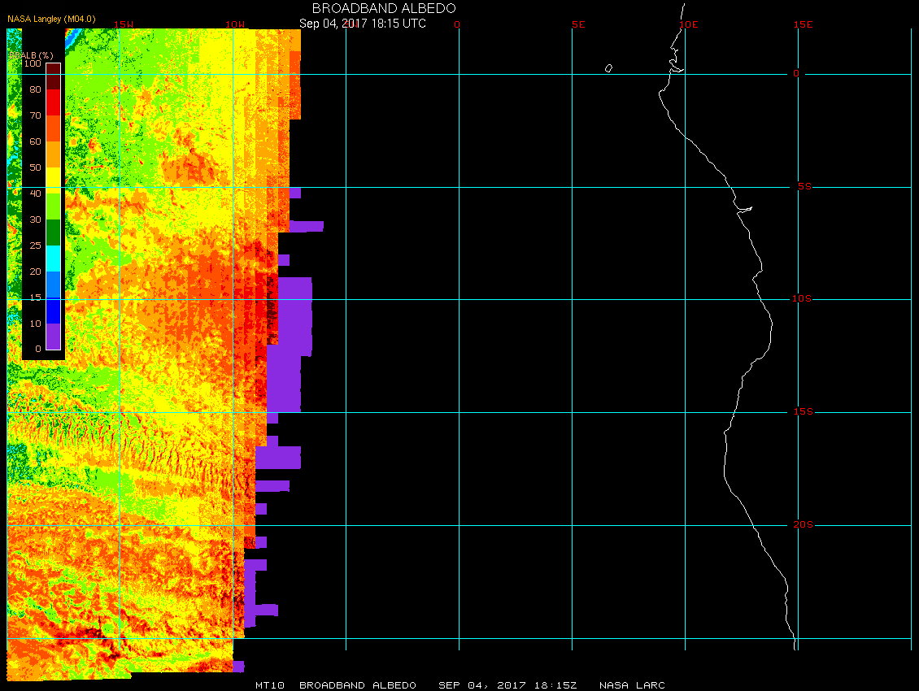Click the 15W longitude label
Image resolution: width=919 pixels, height=691 pixels.
124,24
